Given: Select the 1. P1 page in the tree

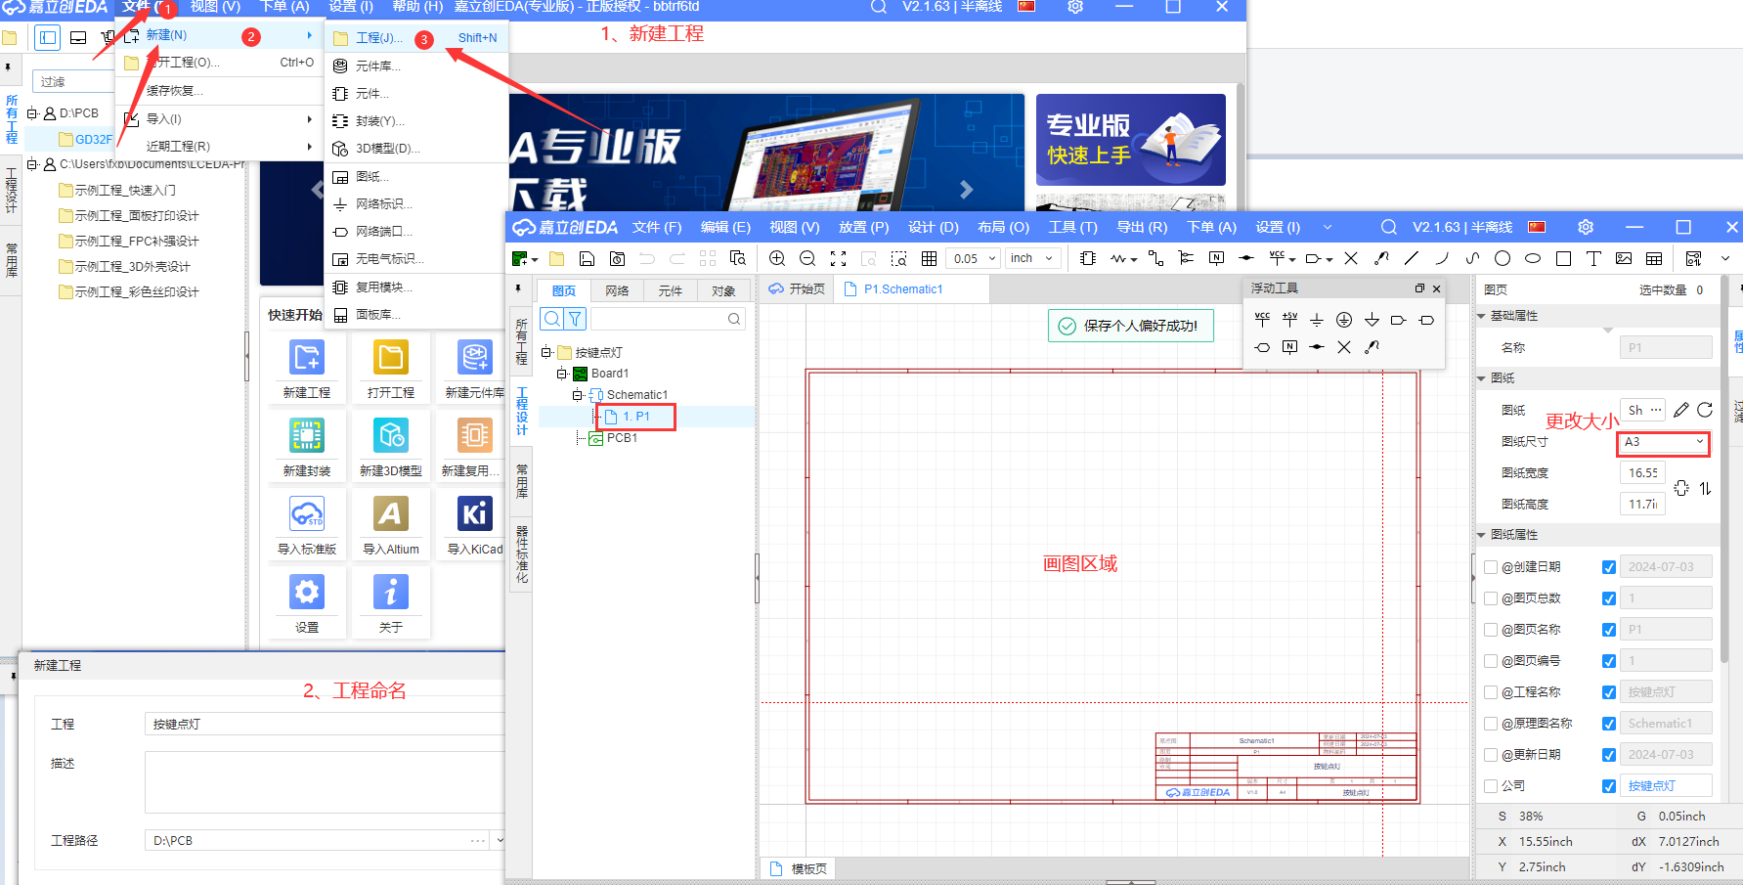Looking at the screenshot, I should coord(635,417).
